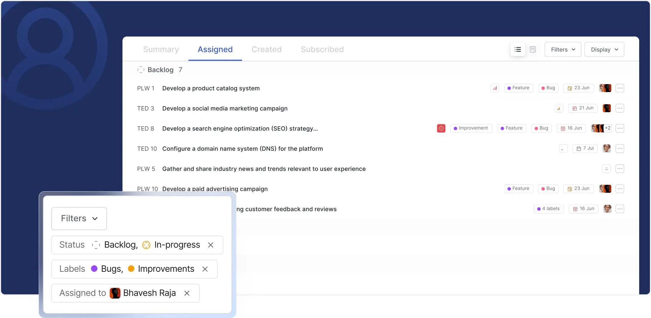
Task: Open the Filters dropdown in the top toolbar
Action: 563,49
